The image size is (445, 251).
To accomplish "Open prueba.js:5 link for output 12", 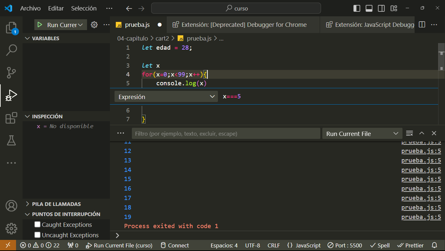I will [x=421, y=151].
